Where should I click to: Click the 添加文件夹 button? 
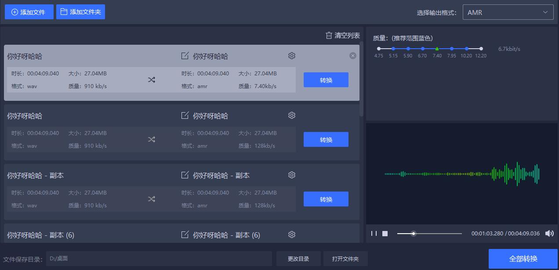coord(80,12)
